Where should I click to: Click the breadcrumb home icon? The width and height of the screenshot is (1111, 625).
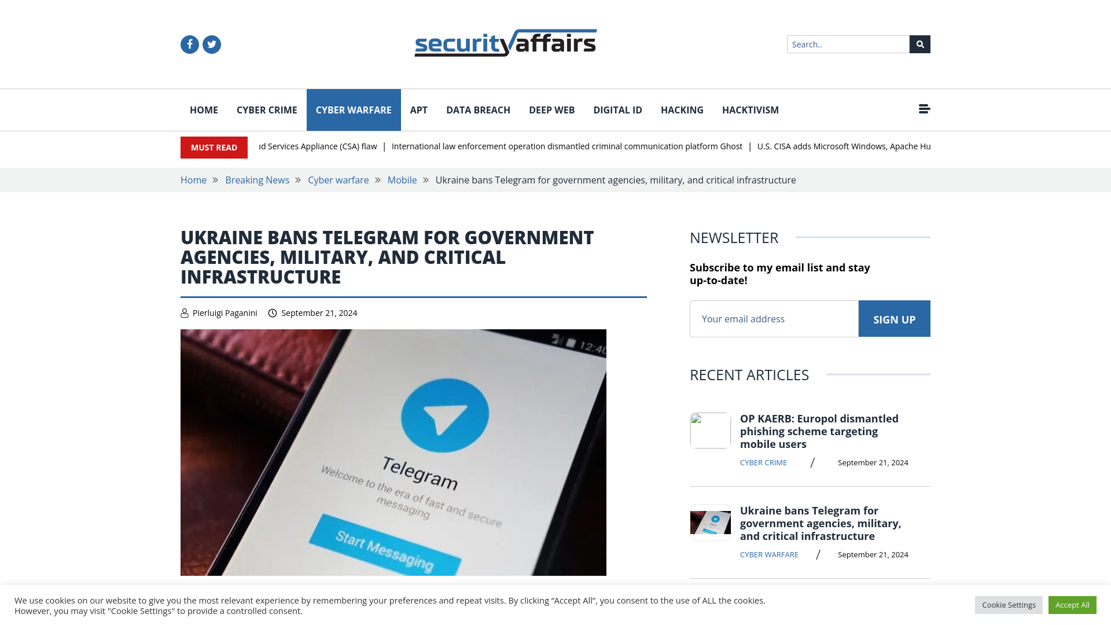[x=193, y=179]
